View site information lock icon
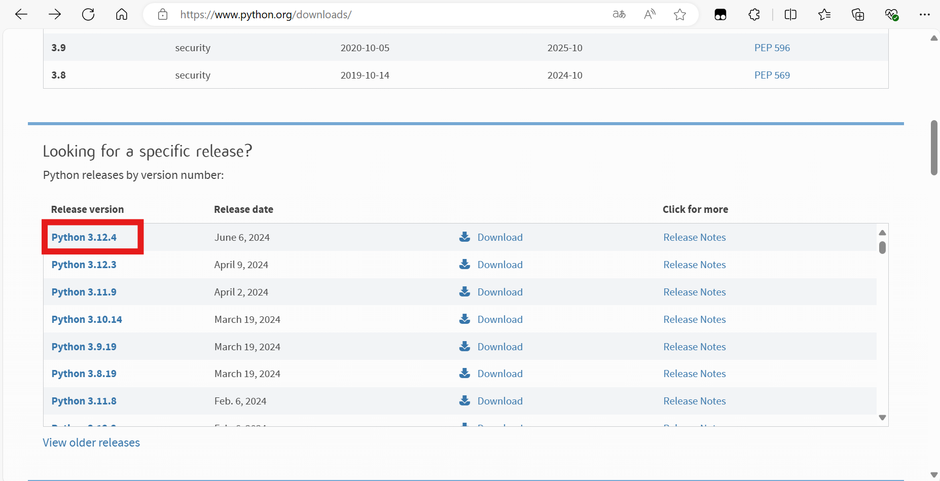This screenshot has height=481, width=940. pyautogui.click(x=163, y=15)
